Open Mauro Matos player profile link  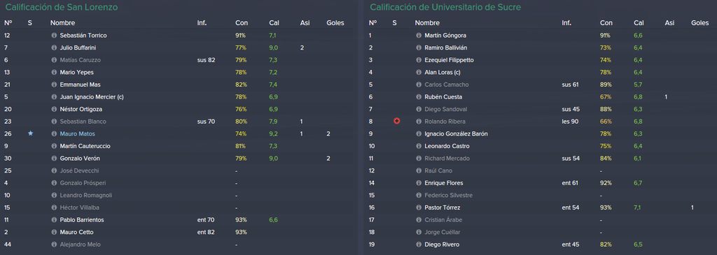77,133
